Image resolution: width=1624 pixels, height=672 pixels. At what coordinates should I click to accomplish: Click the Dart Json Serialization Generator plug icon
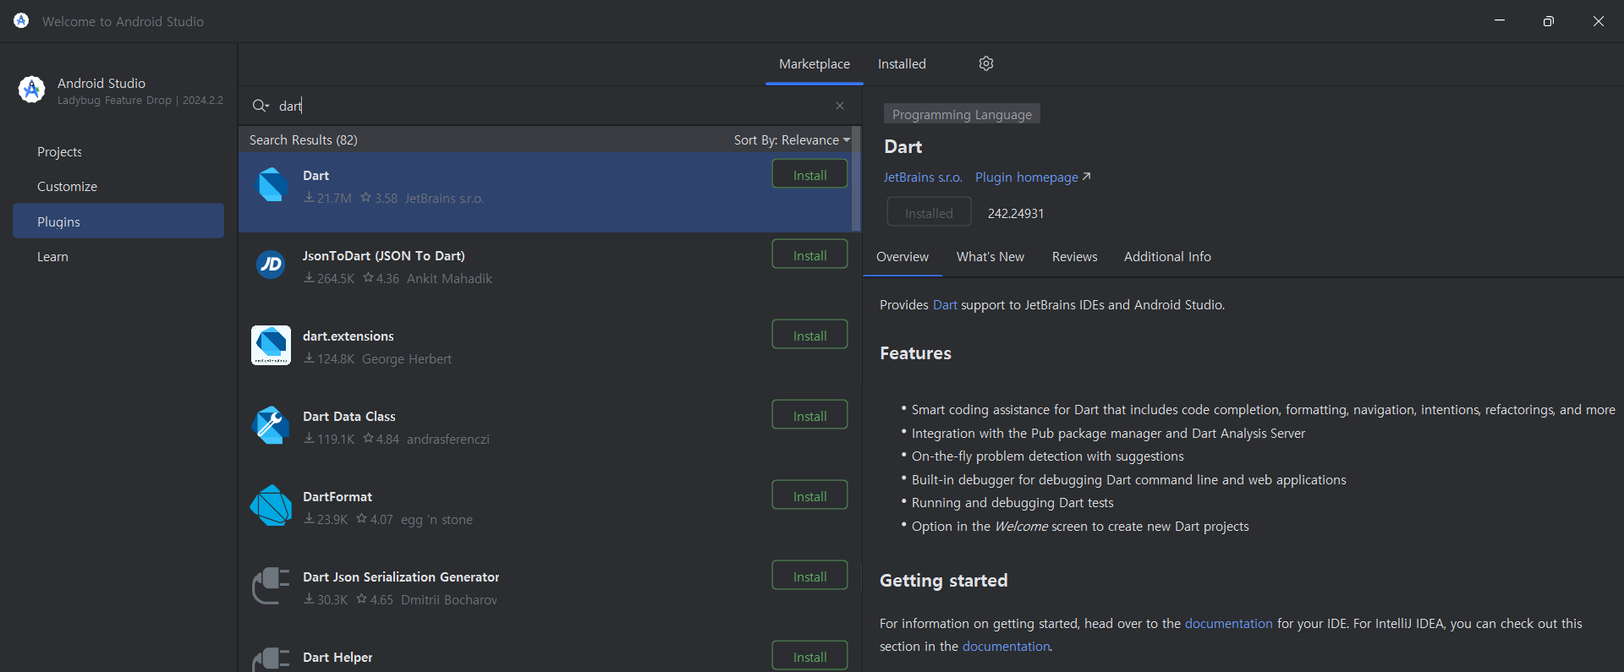271,586
